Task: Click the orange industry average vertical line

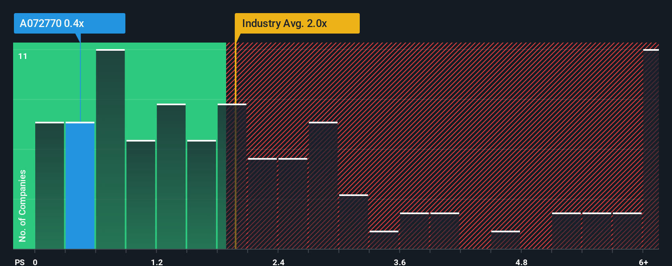Action: click(236, 146)
